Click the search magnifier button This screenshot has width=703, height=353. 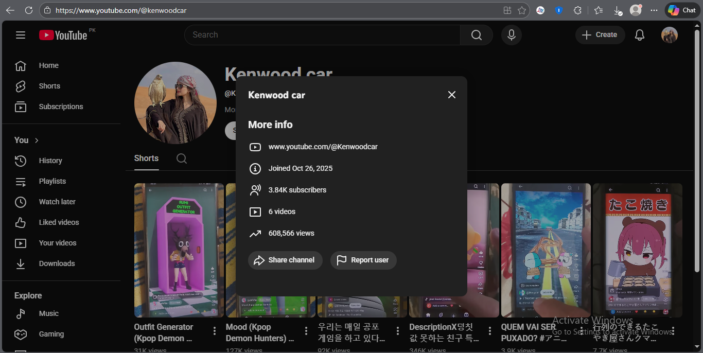(x=477, y=35)
